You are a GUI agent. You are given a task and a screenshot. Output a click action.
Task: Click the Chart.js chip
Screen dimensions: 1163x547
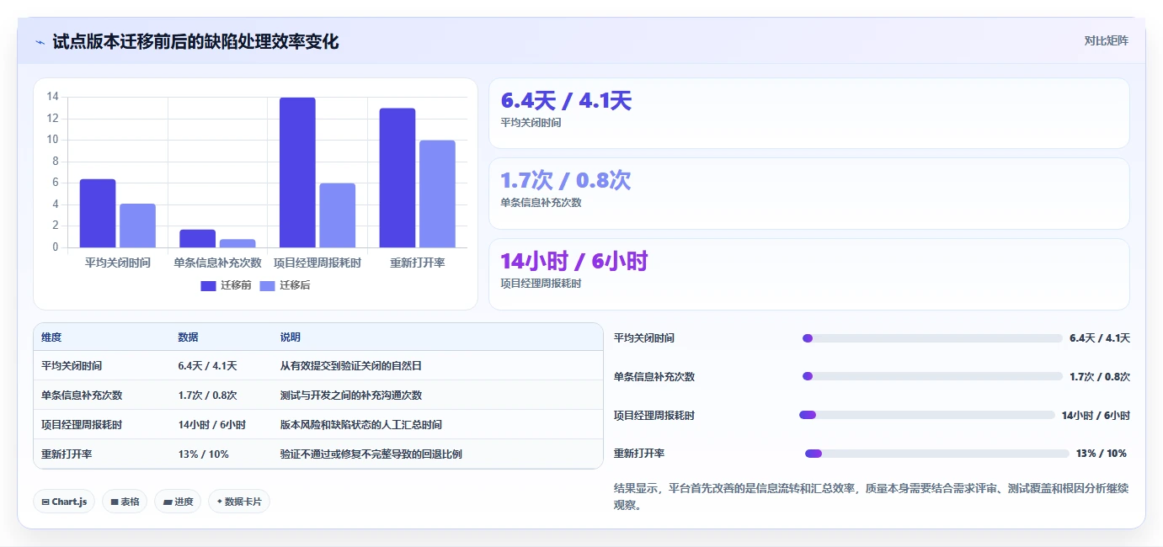point(64,502)
